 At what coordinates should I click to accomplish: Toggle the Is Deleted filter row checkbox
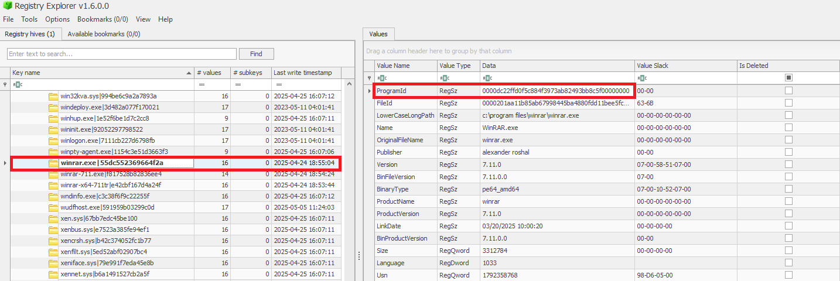[x=788, y=78]
